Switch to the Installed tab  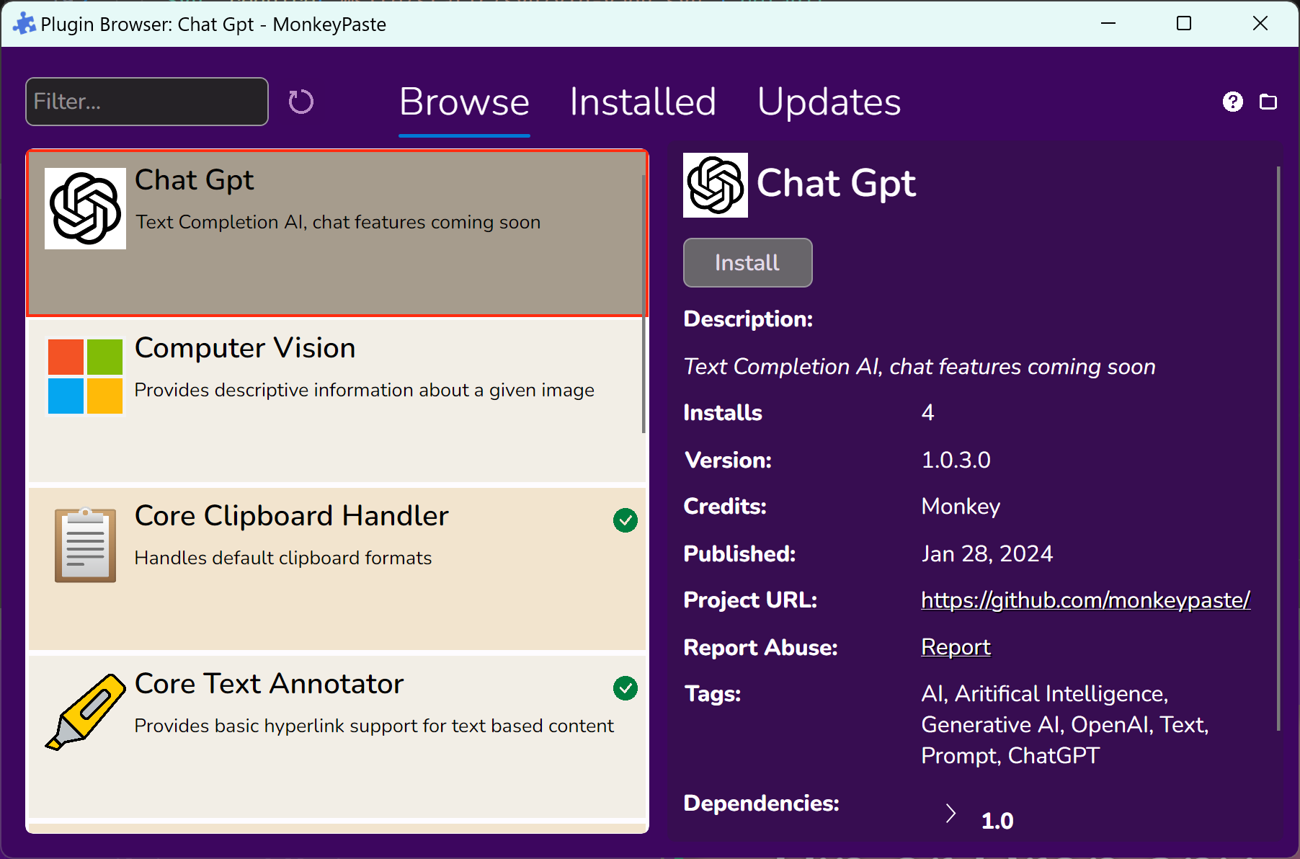[643, 102]
